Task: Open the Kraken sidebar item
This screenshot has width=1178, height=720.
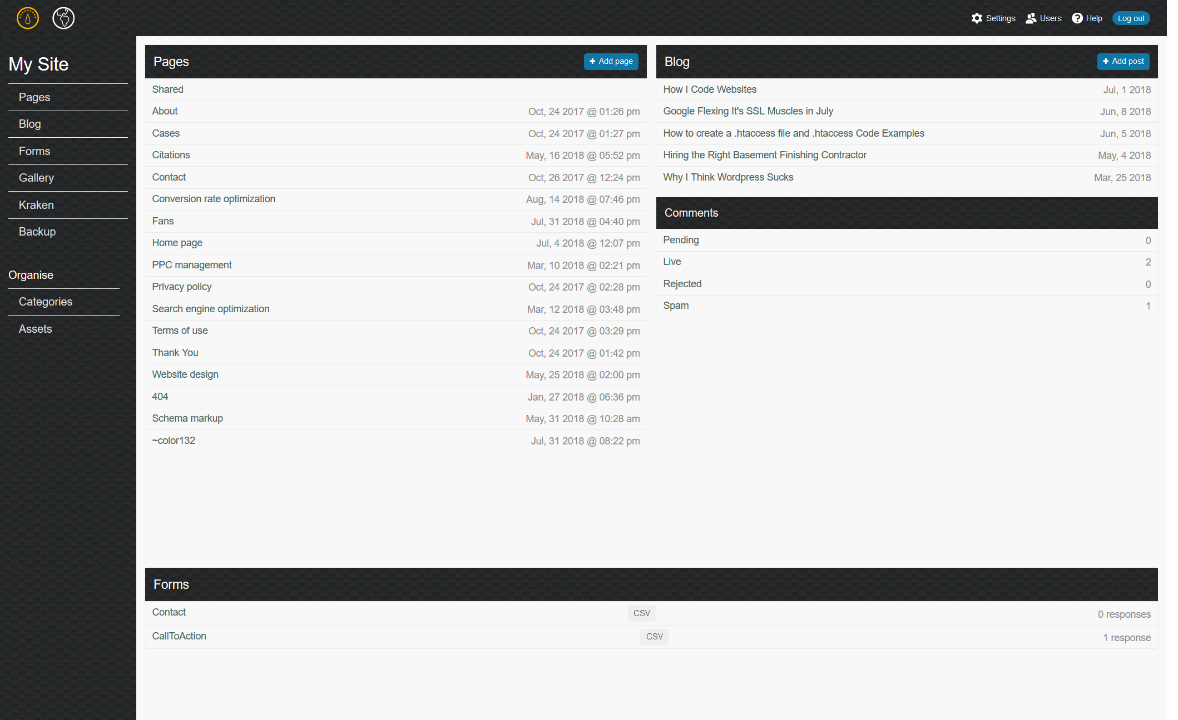Action: tap(36, 204)
